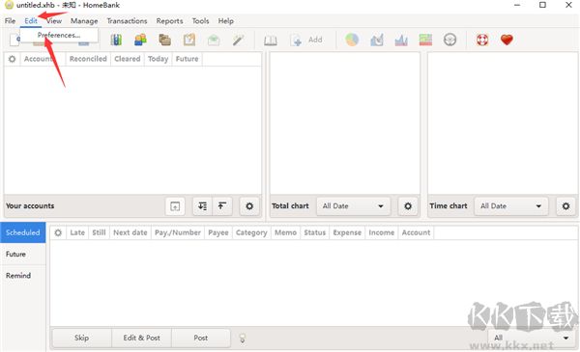
Task: Click the Skip button
Action: [81, 338]
